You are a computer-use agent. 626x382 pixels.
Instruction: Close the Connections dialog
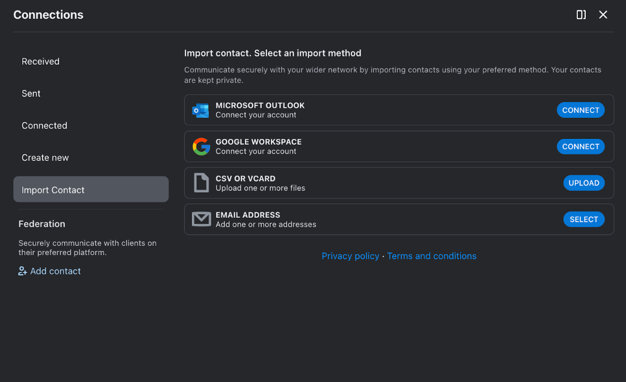tap(603, 15)
